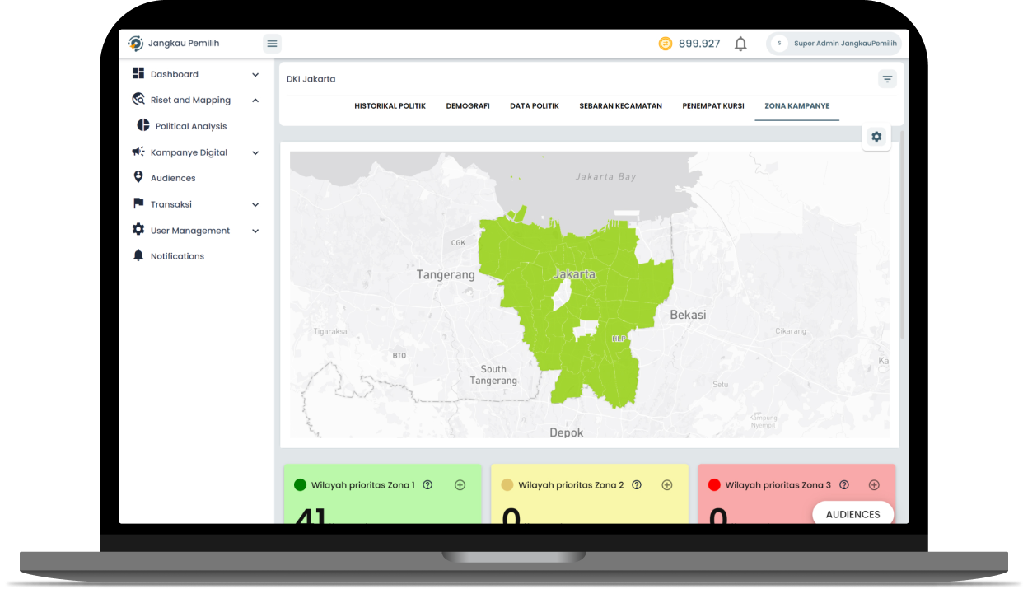The width and height of the screenshot is (1023, 589).
Task: Click the coin balance icon
Action: [x=666, y=44]
